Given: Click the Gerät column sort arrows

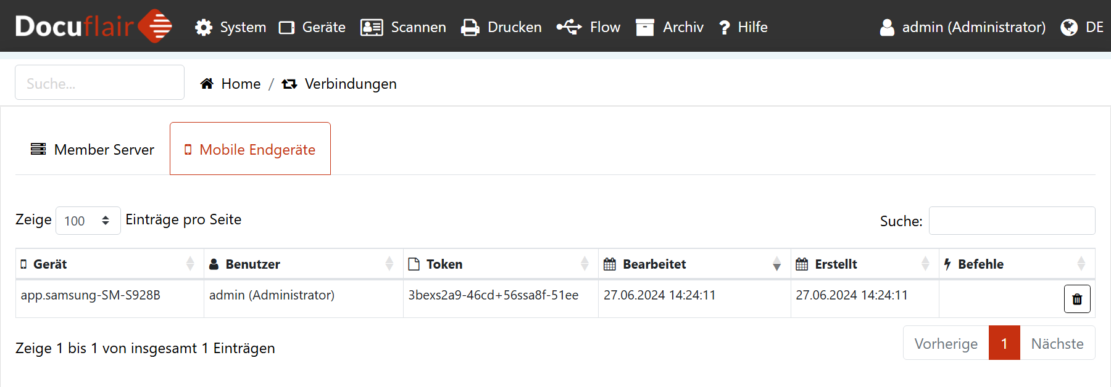Looking at the screenshot, I should (190, 264).
